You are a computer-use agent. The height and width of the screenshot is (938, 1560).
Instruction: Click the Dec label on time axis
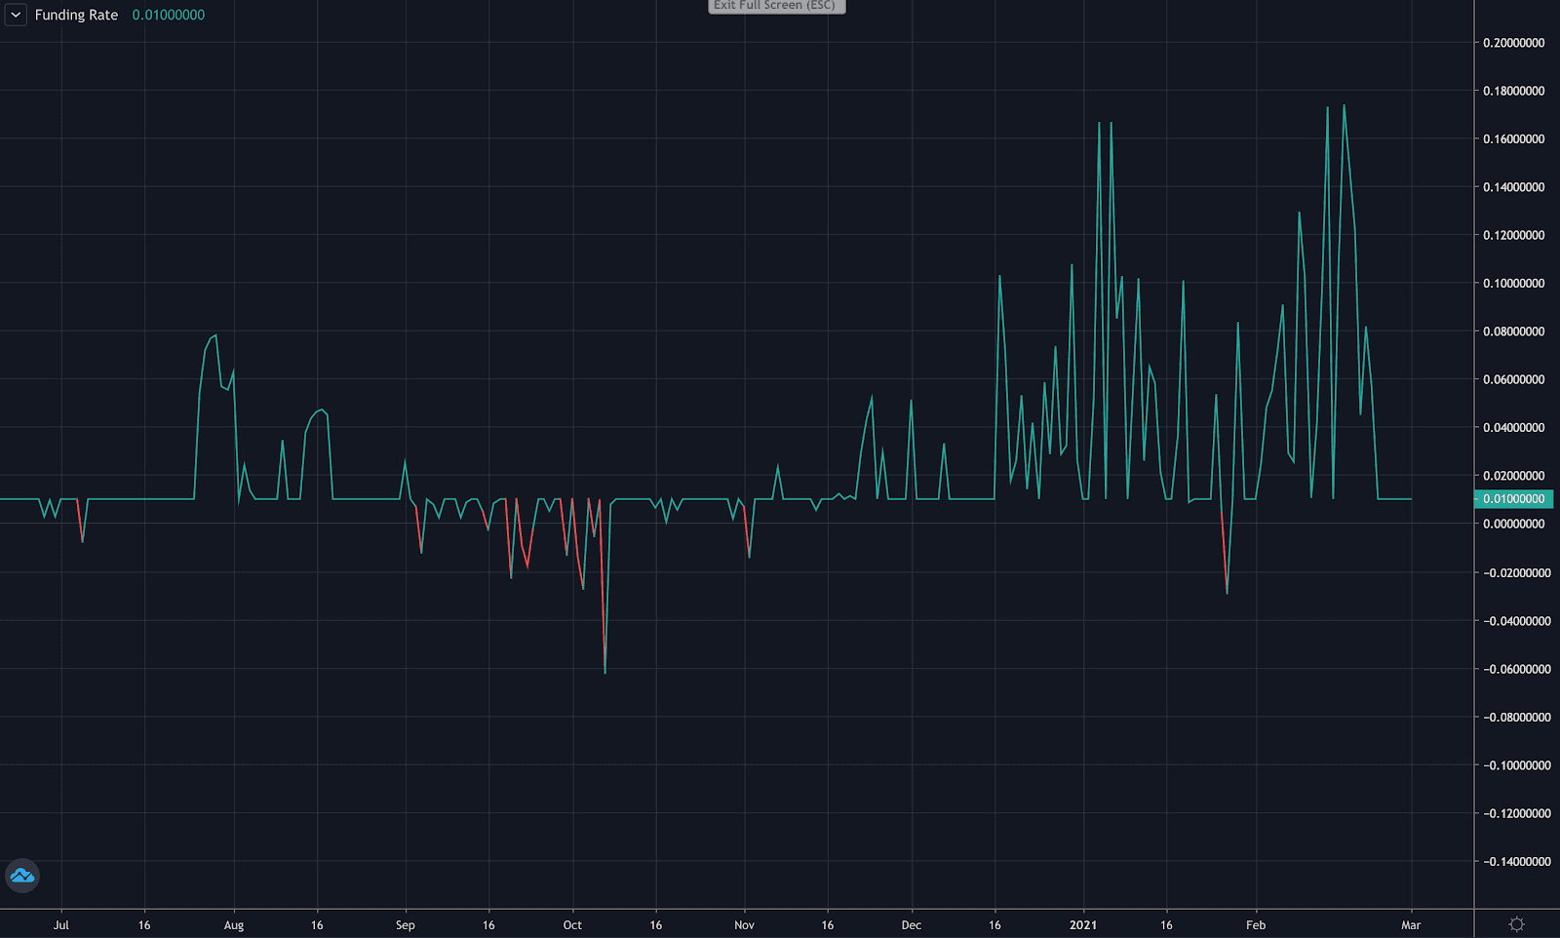tap(911, 924)
